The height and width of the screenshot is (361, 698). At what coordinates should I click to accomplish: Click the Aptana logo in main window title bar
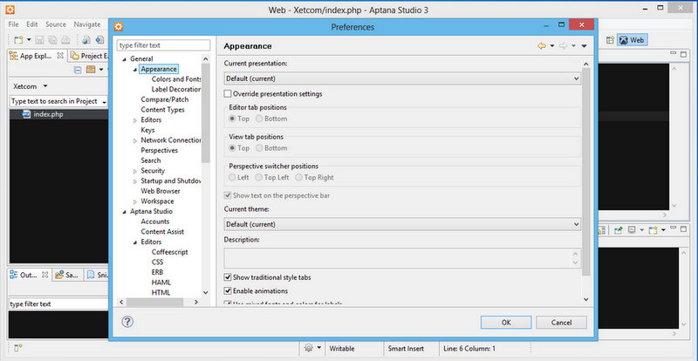(10, 10)
